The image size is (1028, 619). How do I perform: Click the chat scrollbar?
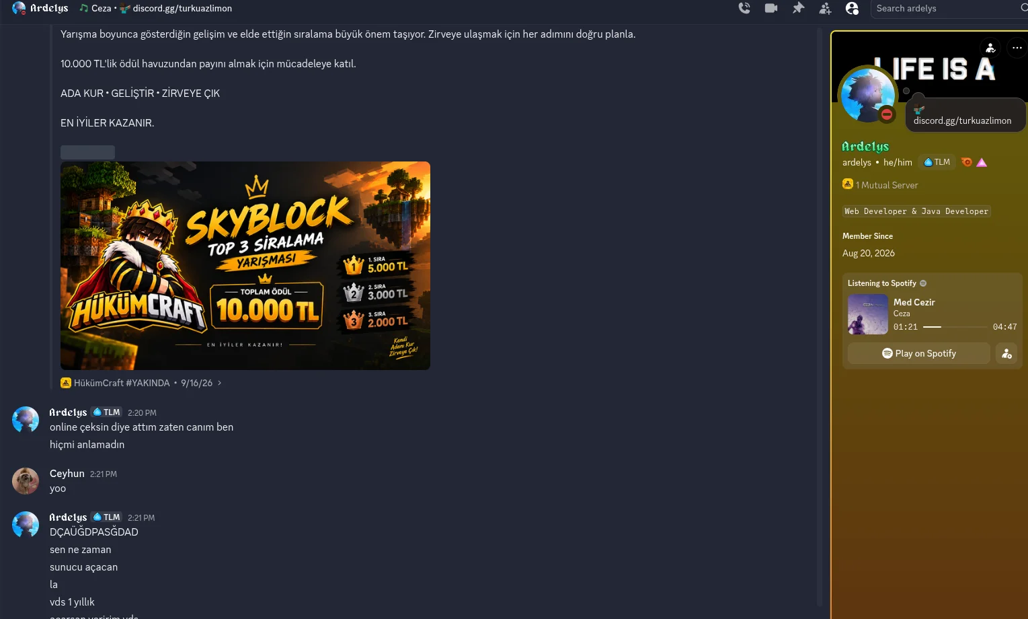(820, 316)
